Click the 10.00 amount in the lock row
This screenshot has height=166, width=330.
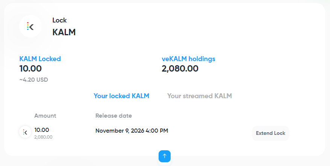coord(42,130)
